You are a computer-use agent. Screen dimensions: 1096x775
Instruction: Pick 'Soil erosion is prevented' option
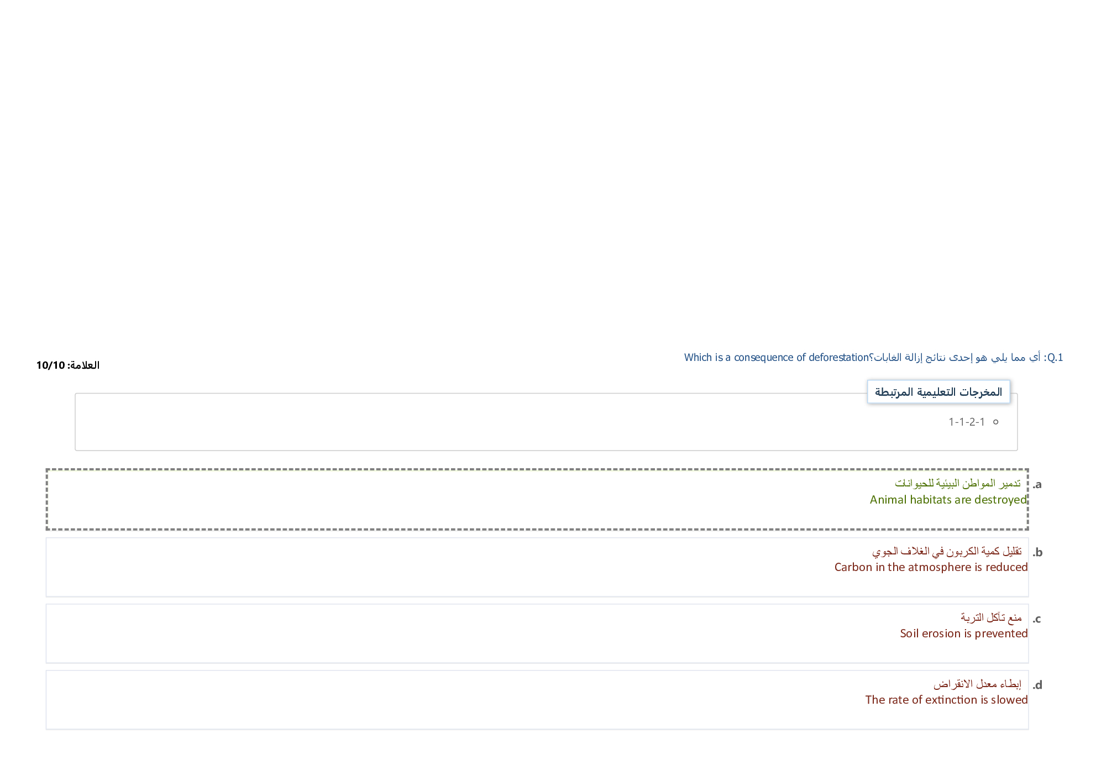pos(963,633)
